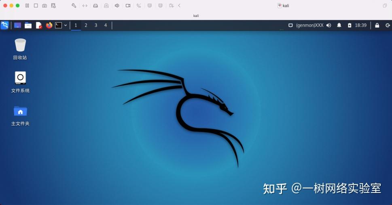Collapse the device toolbar with left chevron

tap(179, 6)
